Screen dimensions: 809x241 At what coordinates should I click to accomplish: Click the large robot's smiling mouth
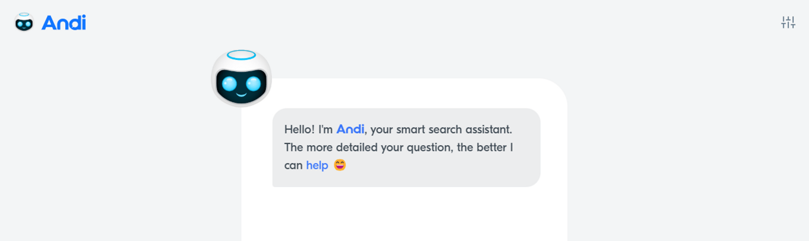pos(241,95)
